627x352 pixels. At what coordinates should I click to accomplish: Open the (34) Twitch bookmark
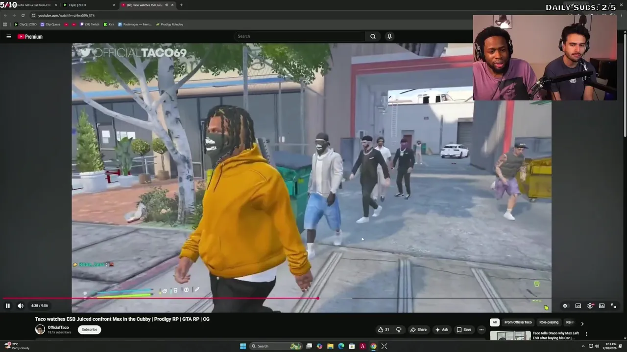click(90, 24)
